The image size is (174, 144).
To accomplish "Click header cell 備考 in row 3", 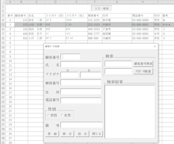I will [x=168, y=16].
